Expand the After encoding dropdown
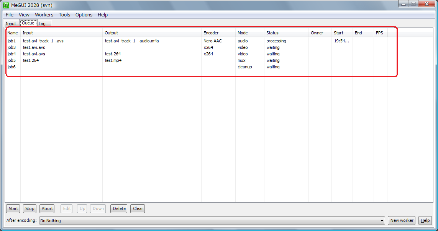Image resolution: width=438 pixels, height=231 pixels. [382, 221]
